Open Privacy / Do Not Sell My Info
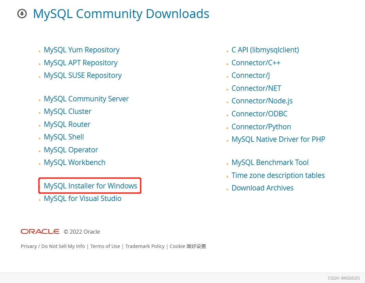This screenshot has height=283, width=365. coord(53,246)
